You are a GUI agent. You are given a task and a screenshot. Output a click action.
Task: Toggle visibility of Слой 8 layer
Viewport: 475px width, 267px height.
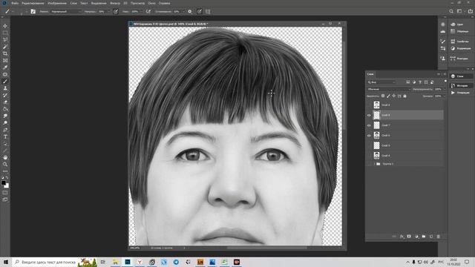pos(369,115)
